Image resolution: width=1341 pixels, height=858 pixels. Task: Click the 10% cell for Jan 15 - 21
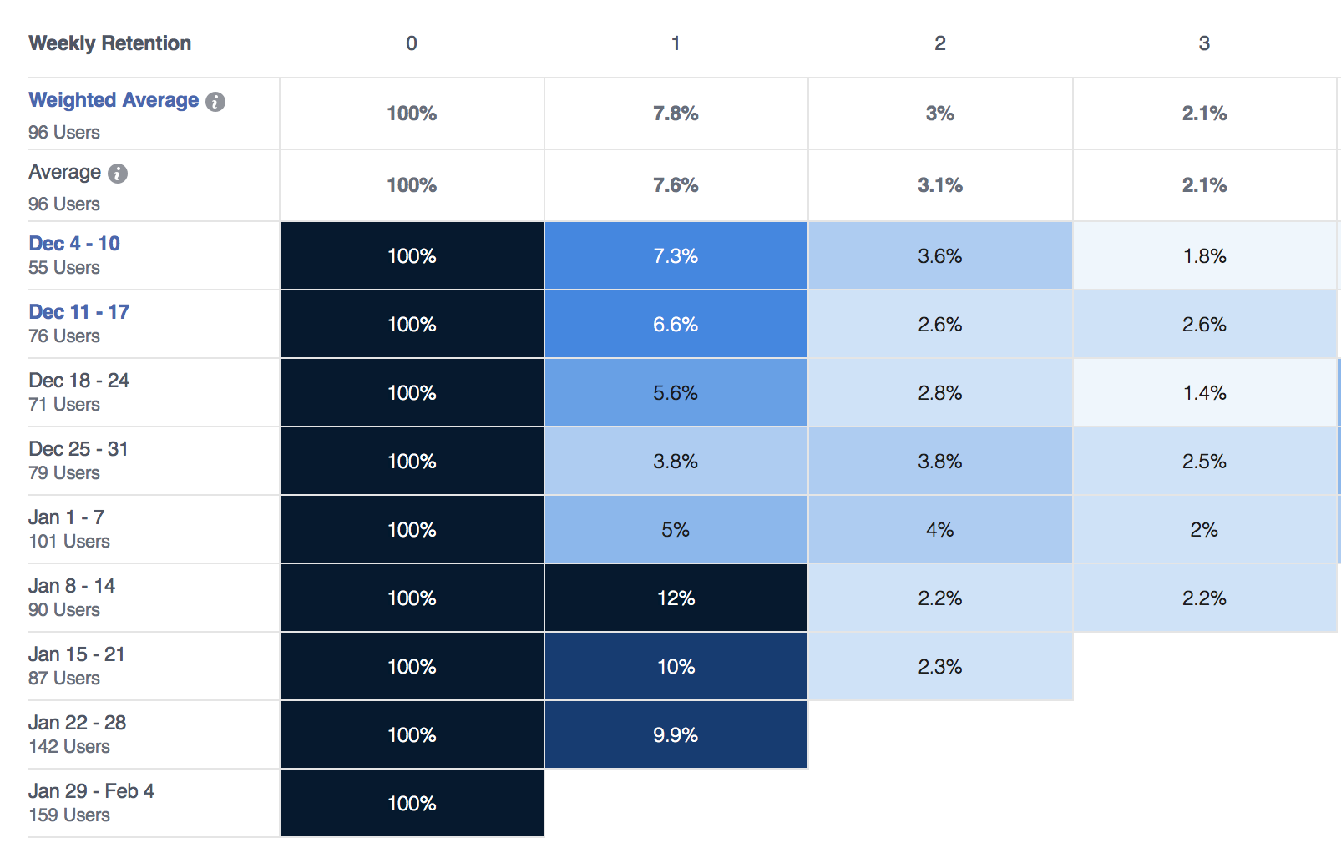(676, 667)
